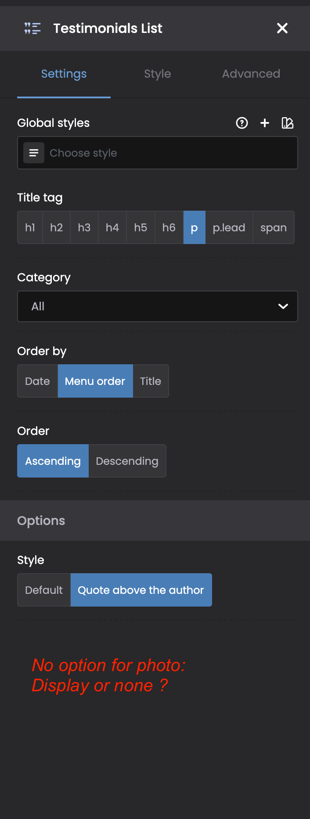Choose the span title tag

point(274,227)
